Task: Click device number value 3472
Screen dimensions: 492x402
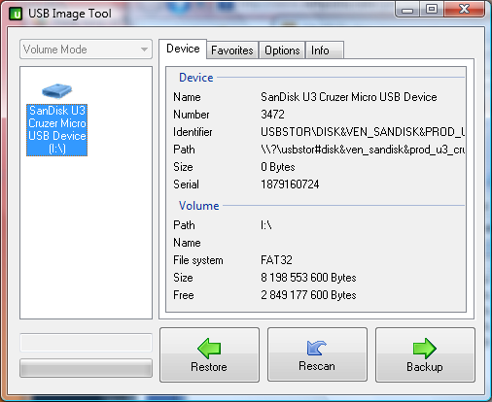Action: (272, 115)
